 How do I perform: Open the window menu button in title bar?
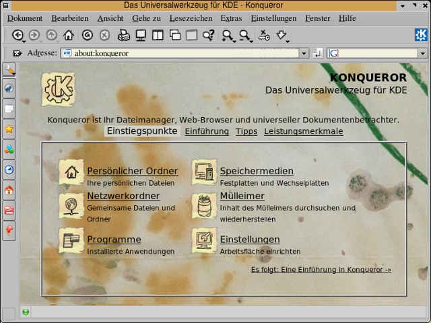pyautogui.click(x=5, y=5)
